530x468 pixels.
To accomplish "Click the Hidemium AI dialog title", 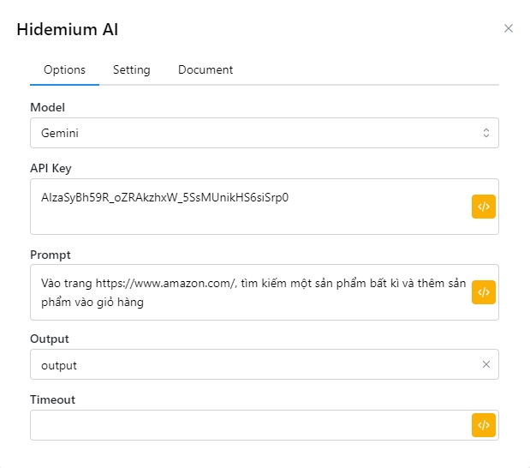I will (68, 29).
